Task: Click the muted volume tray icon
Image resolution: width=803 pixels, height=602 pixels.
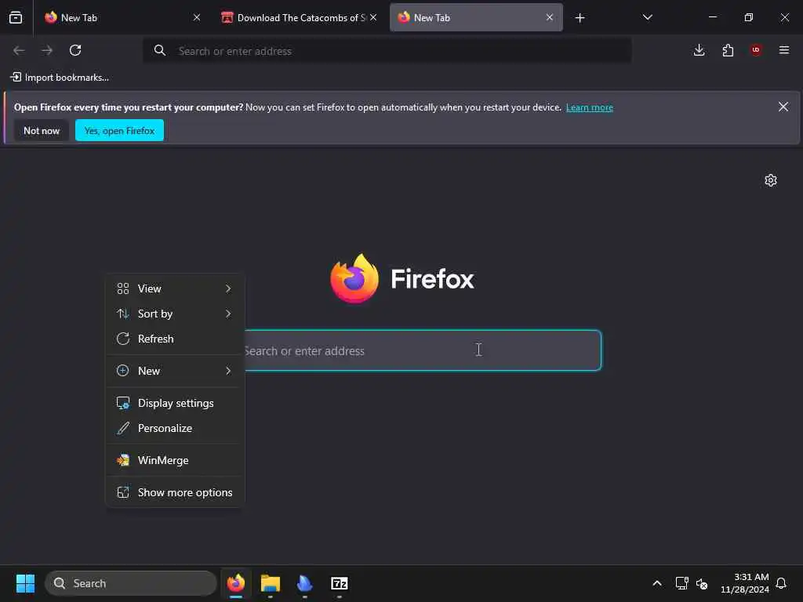Action: click(x=702, y=583)
